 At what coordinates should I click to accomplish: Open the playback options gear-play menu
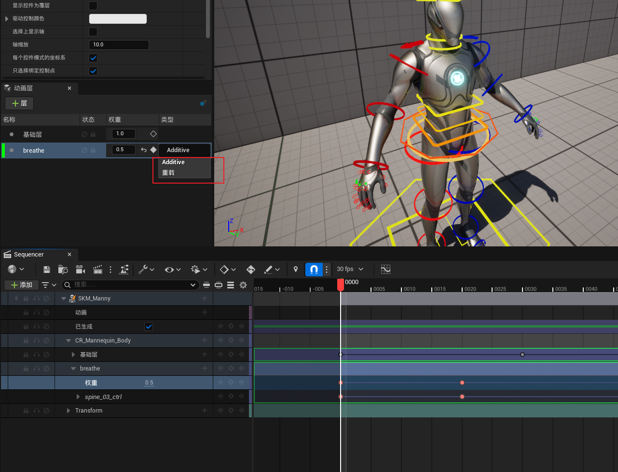(x=199, y=270)
